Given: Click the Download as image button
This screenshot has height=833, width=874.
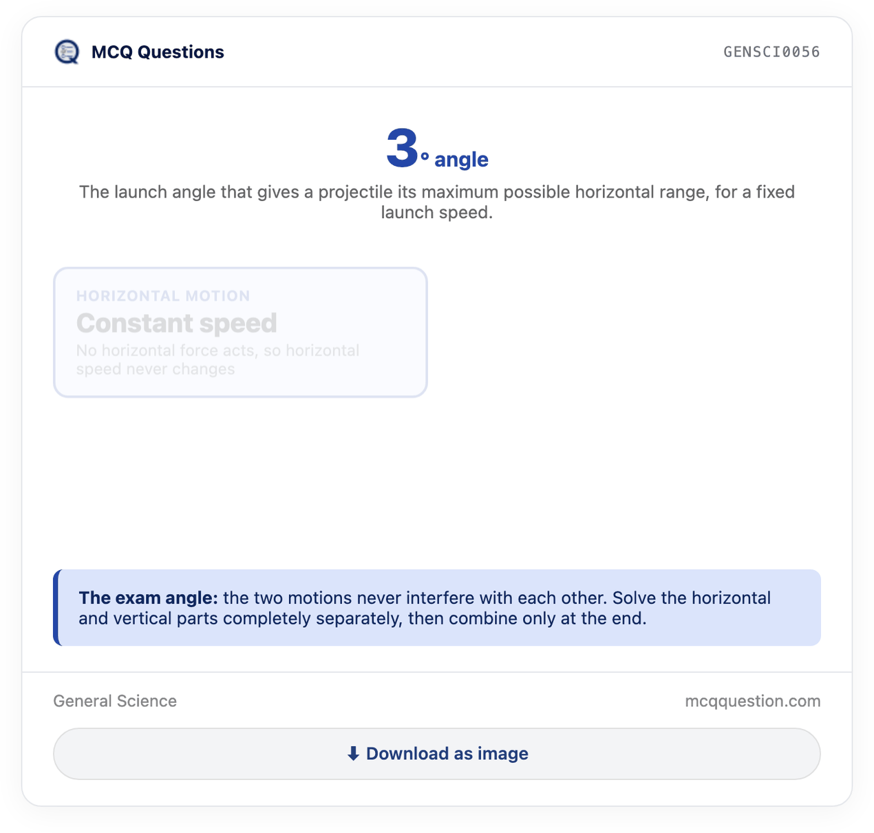Looking at the screenshot, I should (x=437, y=754).
